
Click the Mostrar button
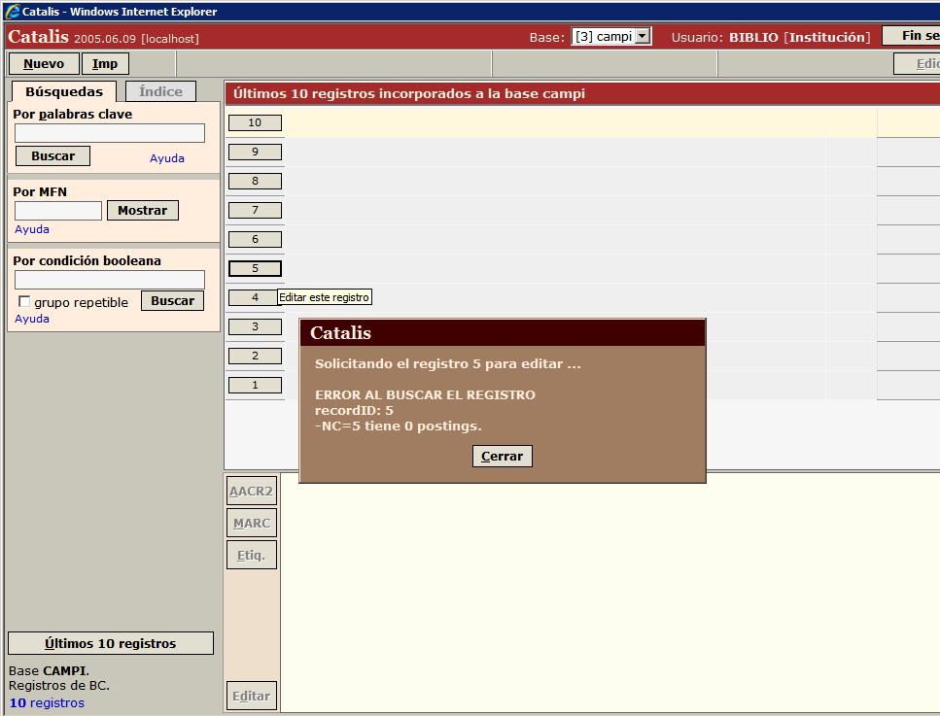coord(143,210)
